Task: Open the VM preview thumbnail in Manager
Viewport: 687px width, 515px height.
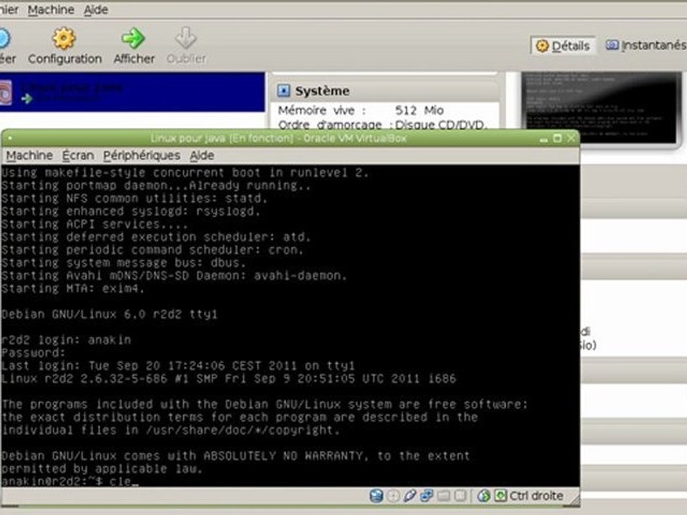Action: 600,108
